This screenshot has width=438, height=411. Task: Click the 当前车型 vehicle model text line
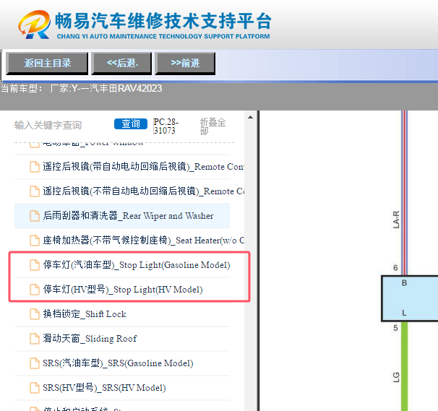pyautogui.click(x=82, y=89)
